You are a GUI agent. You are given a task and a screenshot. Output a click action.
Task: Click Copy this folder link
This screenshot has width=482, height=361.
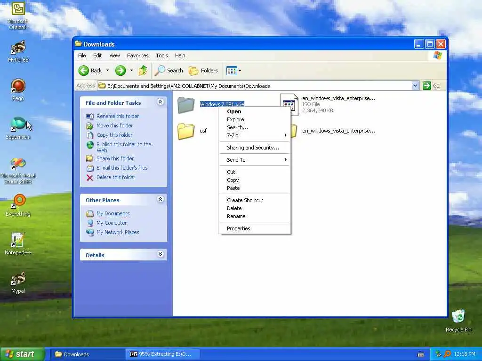pyautogui.click(x=114, y=135)
